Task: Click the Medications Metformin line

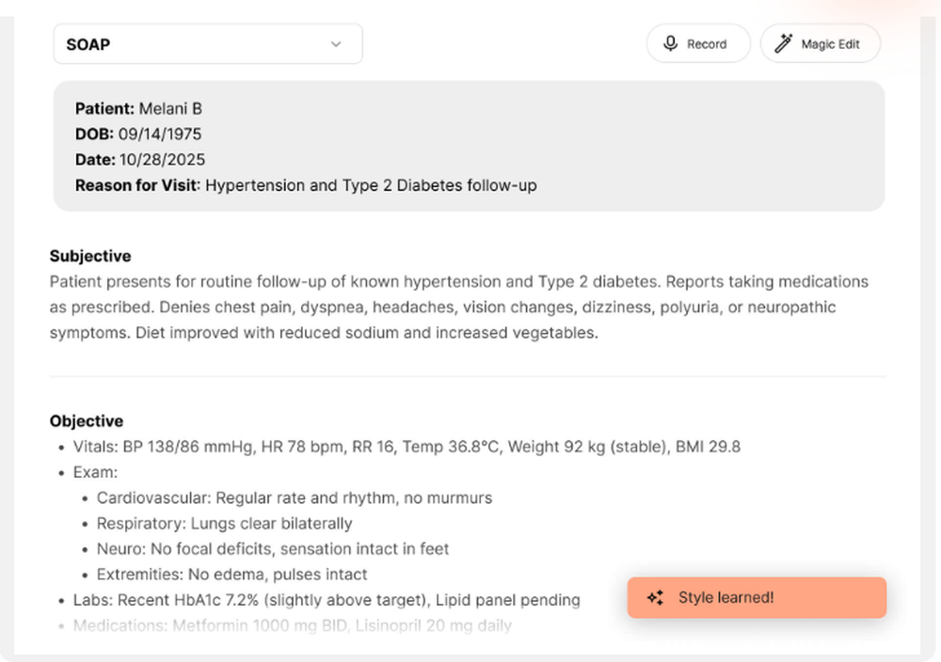Action: click(292, 625)
